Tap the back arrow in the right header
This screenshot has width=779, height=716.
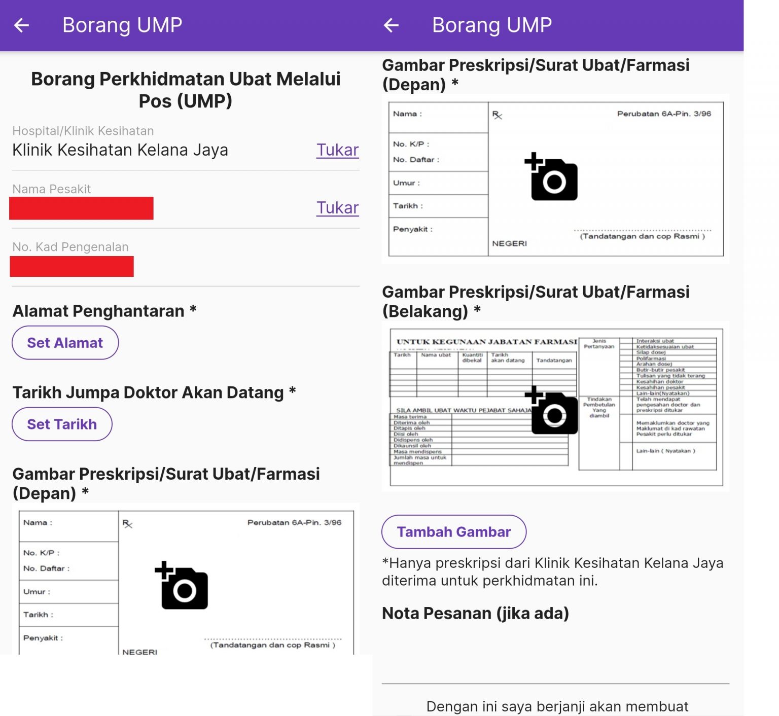[x=391, y=25]
